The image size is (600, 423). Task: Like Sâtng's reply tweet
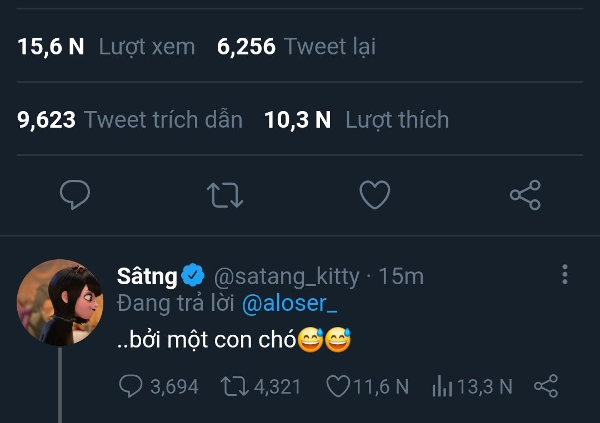[x=337, y=387]
